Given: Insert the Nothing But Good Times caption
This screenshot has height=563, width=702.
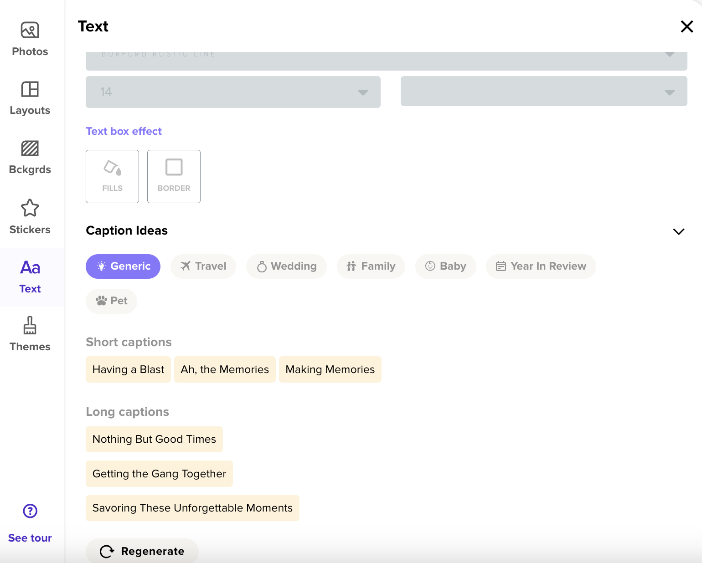Looking at the screenshot, I should (x=154, y=439).
